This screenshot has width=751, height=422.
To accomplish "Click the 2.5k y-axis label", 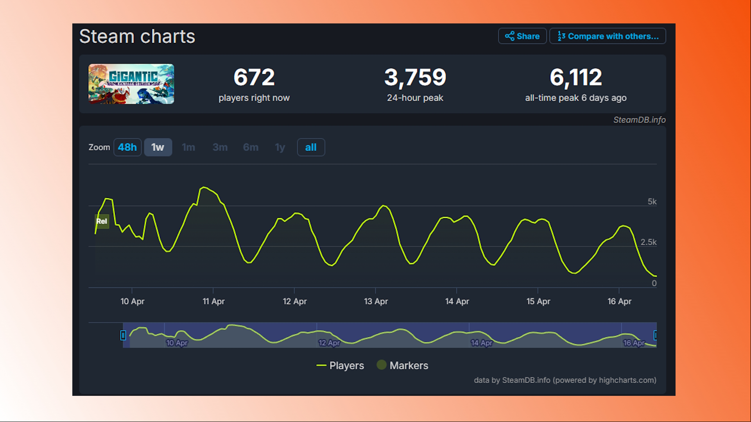I will click(x=649, y=242).
